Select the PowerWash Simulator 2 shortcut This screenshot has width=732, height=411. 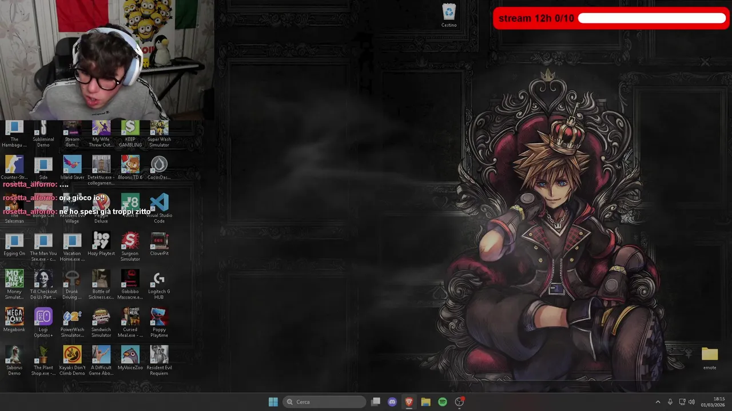click(x=73, y=323)
